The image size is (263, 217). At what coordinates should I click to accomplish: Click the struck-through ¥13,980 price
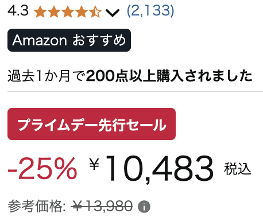(102, 207)
